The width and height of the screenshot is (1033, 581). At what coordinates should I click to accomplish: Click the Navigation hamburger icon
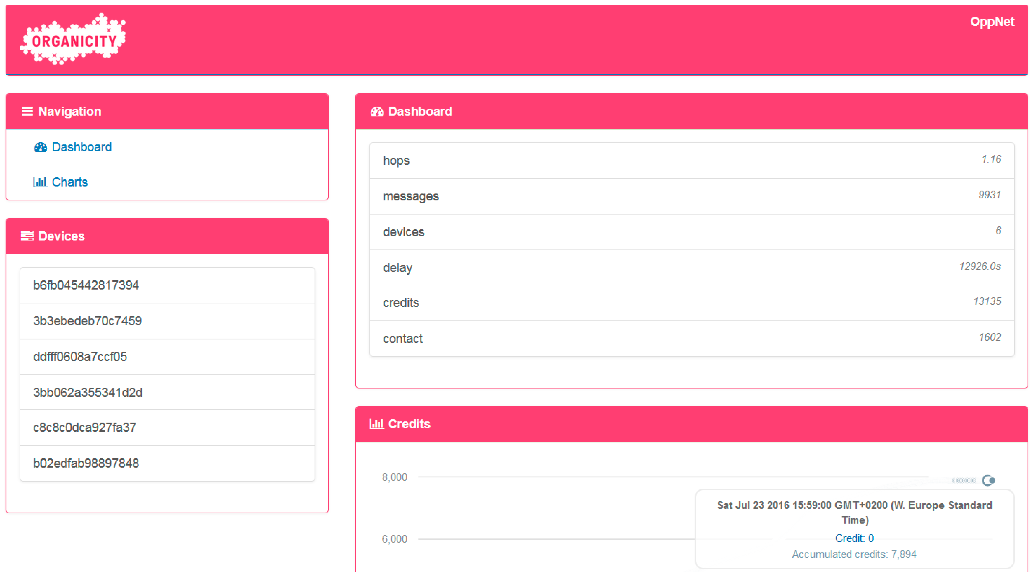[x=27, y=111]
